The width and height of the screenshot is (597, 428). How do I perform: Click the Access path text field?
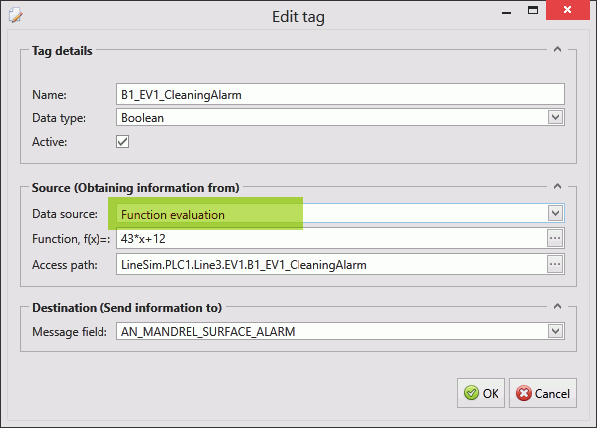click(331, 264)
